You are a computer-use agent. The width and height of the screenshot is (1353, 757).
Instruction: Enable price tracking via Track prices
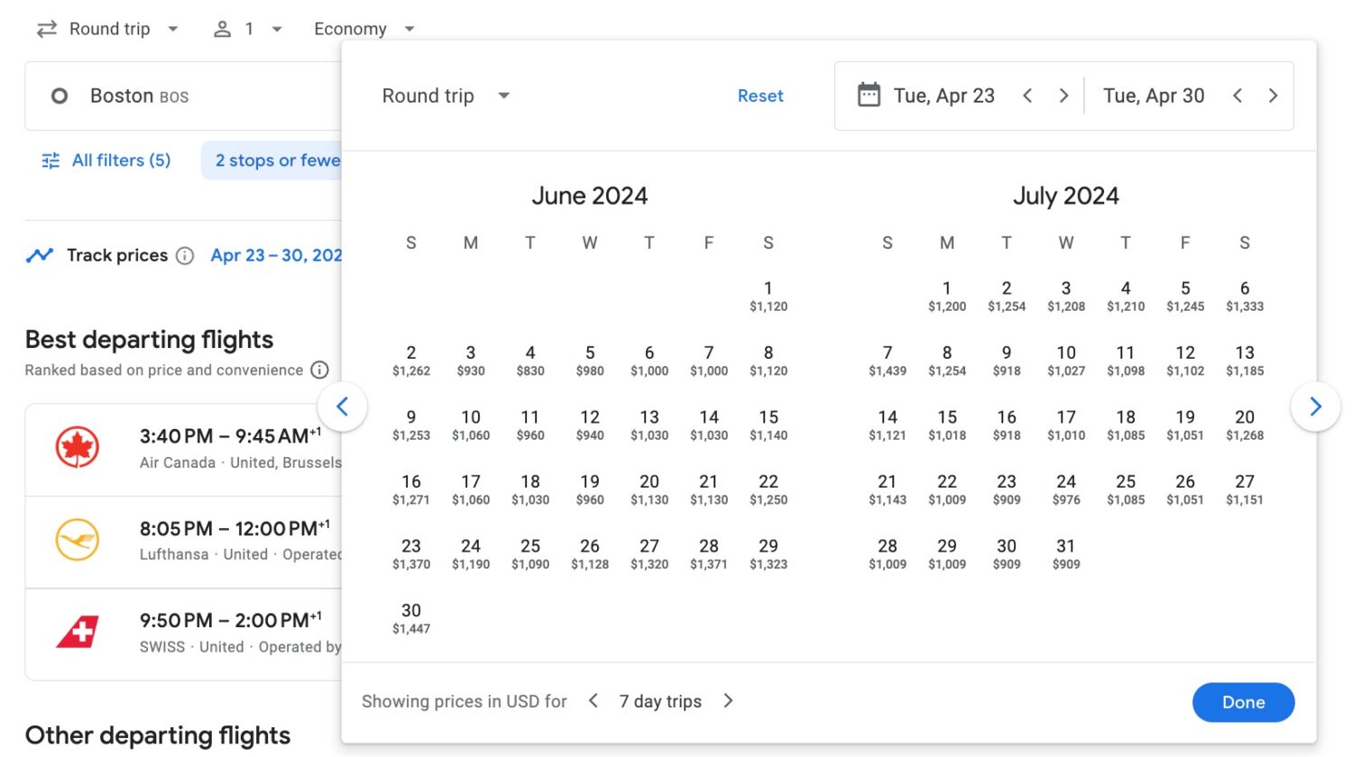tap(117, 255)
